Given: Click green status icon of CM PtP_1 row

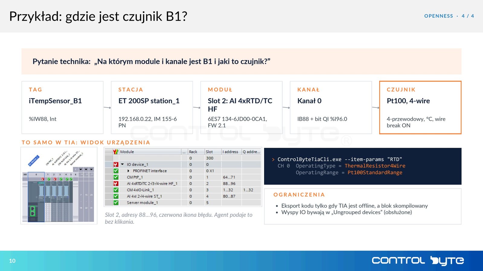Looking at the screenshot, I should tap(116, 177).
